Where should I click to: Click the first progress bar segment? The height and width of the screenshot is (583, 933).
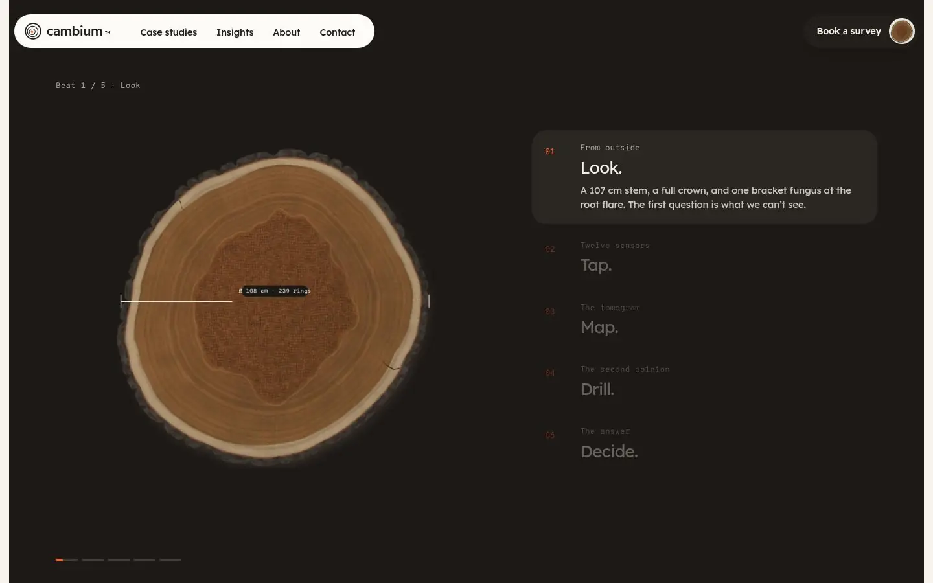67,560
